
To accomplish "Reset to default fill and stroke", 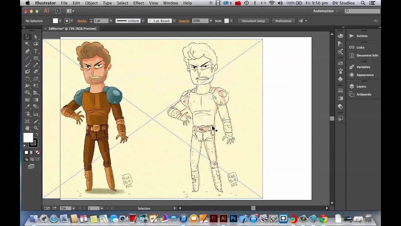I will pyautogui.click(x=25, y=146).
